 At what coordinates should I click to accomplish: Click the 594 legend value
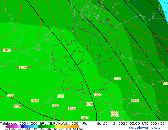[76, 129]
